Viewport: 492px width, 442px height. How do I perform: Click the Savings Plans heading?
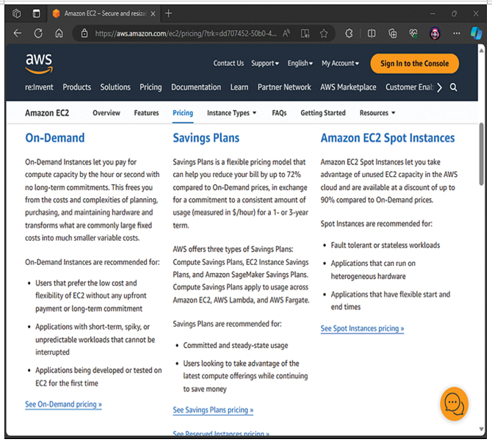206,138
